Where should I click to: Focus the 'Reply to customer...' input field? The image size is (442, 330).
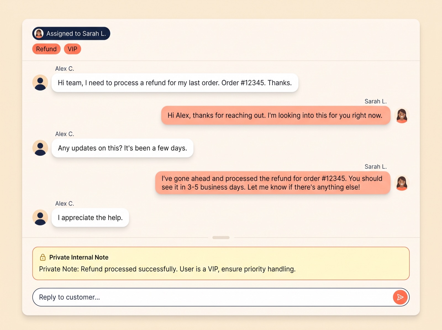[221, 297]
